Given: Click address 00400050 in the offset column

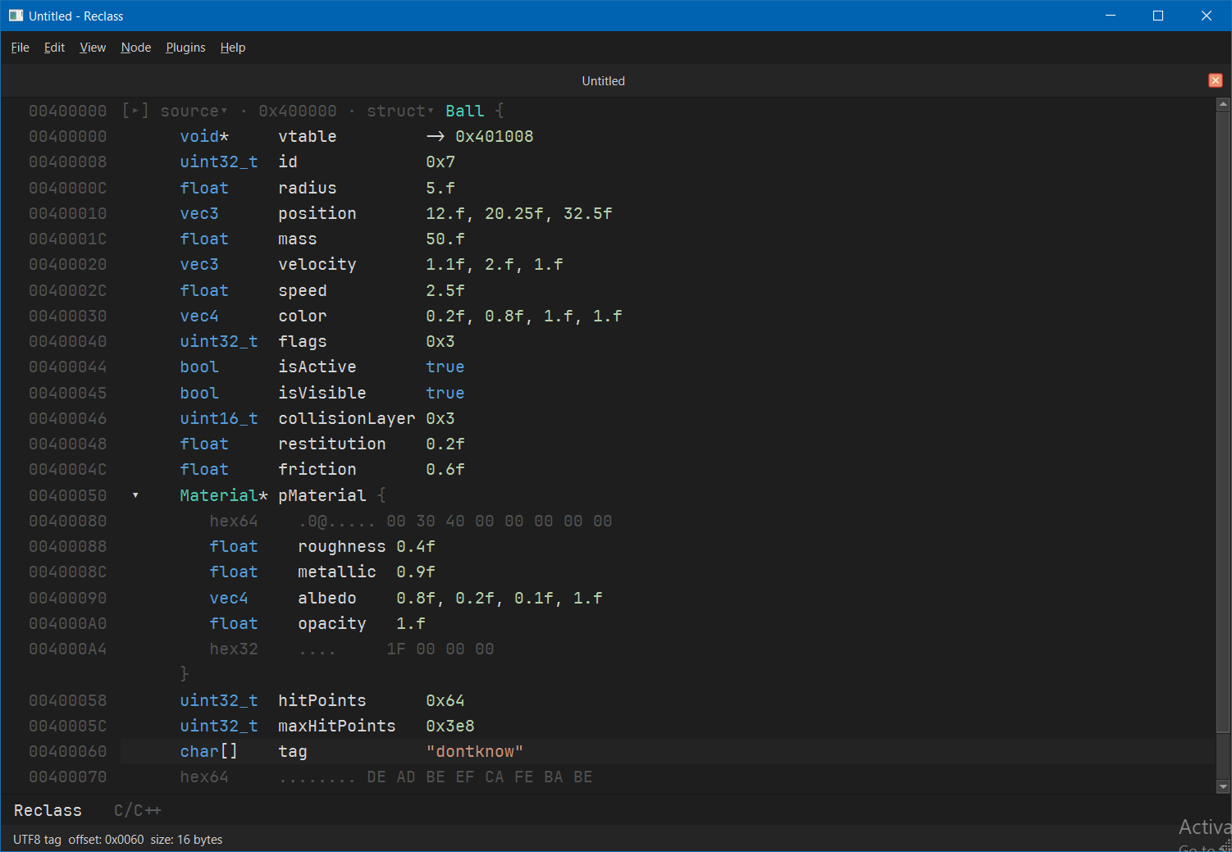Looking at the screenshot, I should (68, 495).
